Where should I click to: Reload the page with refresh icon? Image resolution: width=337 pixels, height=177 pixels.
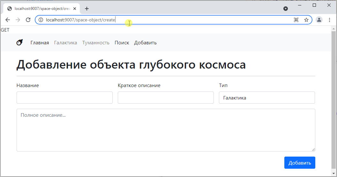coord(28,20)
